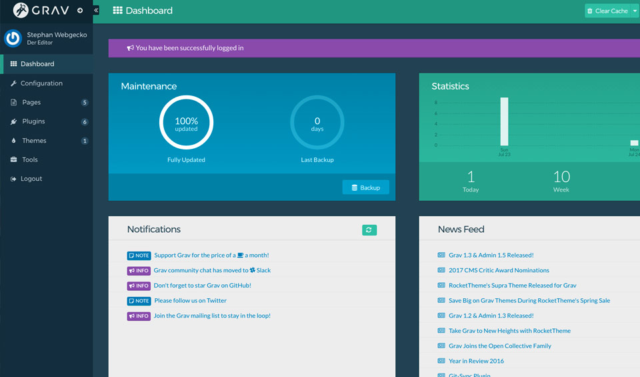Open Grav community chat moved to Slack
This screenshot has width=640, height=377.
click(x=212, y=270)
